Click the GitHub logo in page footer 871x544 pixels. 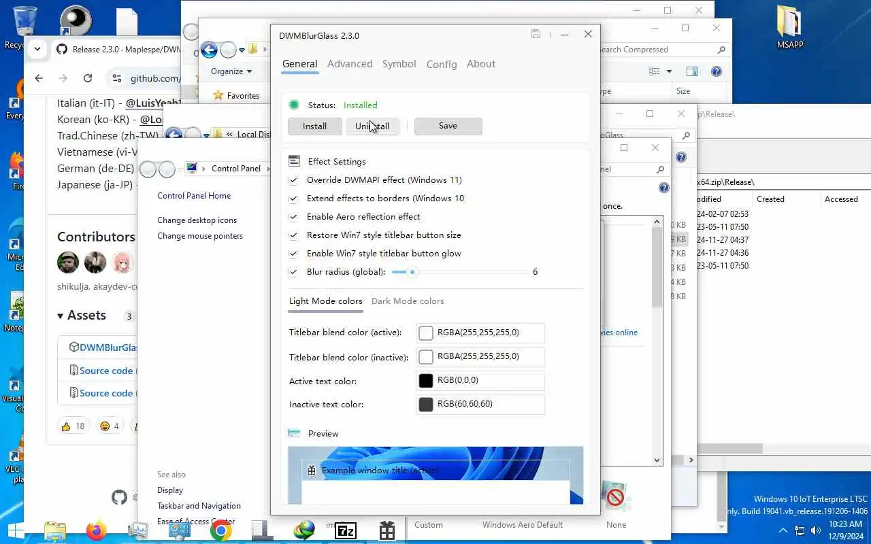[120, 498]
